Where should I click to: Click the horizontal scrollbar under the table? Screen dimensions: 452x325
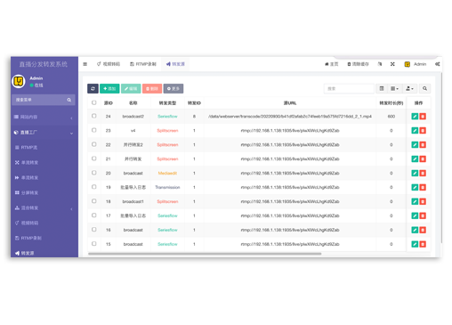point(205,254)
